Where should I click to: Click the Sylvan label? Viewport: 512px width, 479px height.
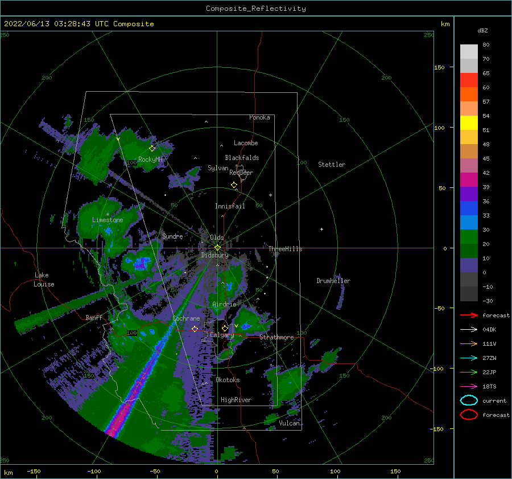218,168
